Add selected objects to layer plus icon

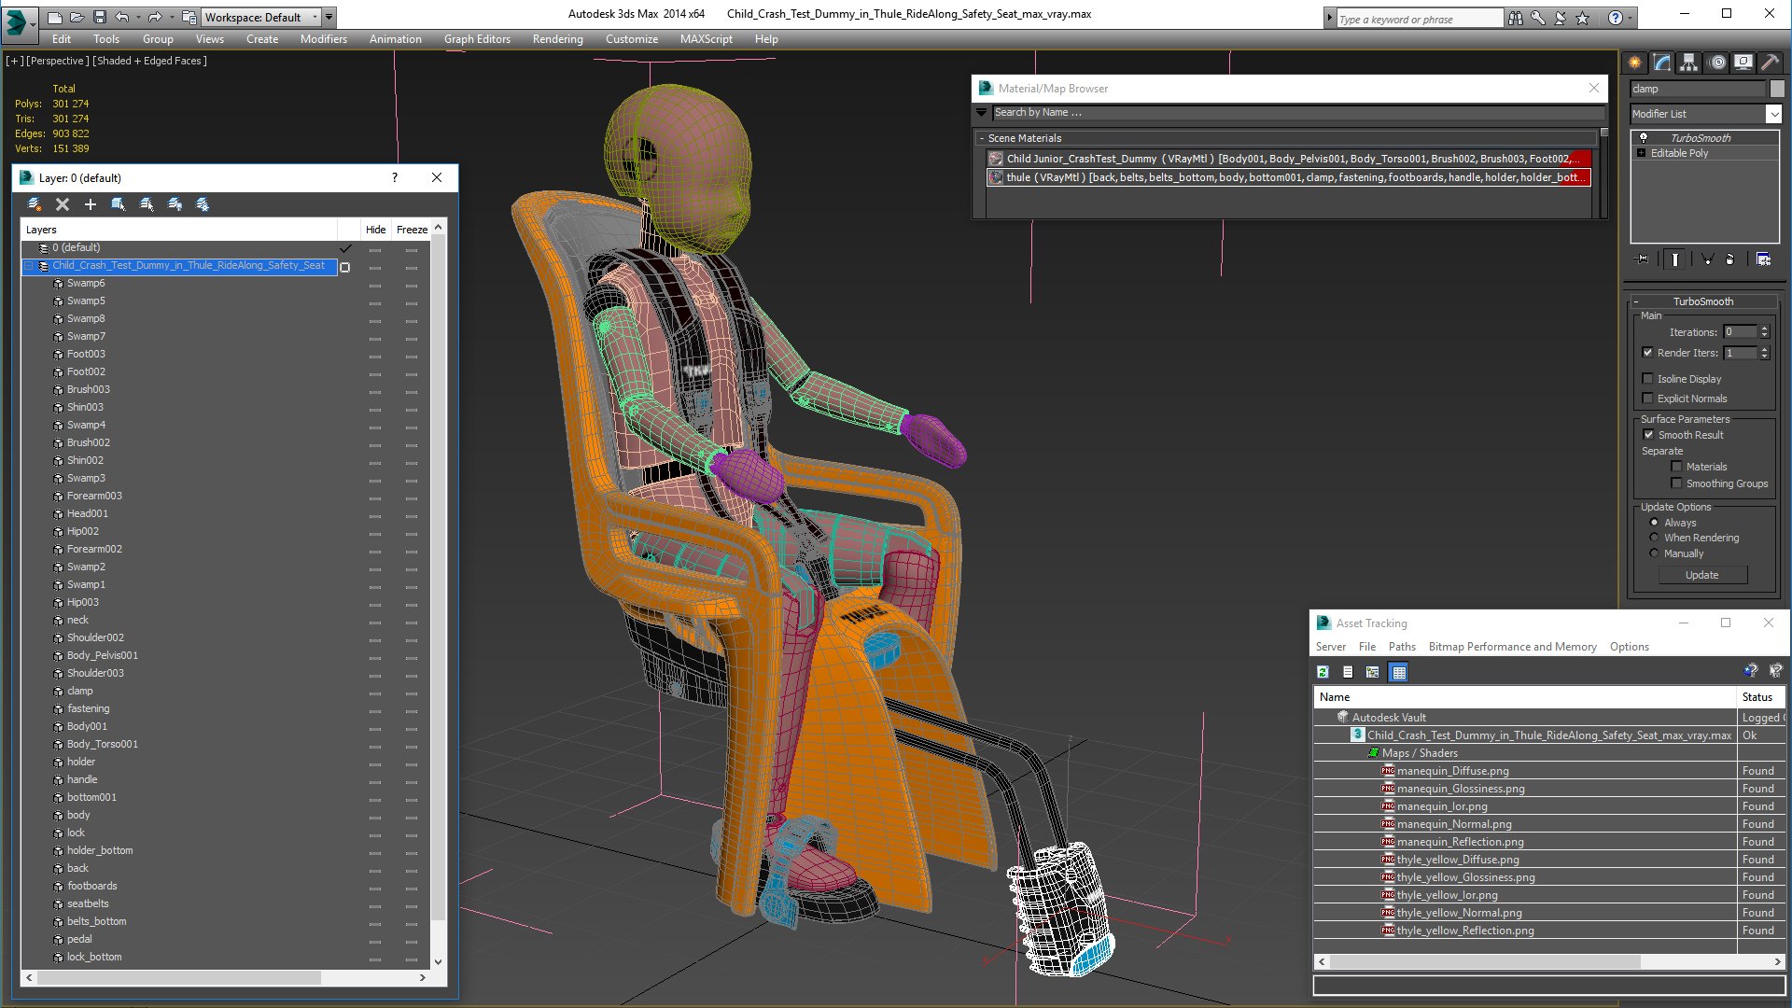point(91,203)
